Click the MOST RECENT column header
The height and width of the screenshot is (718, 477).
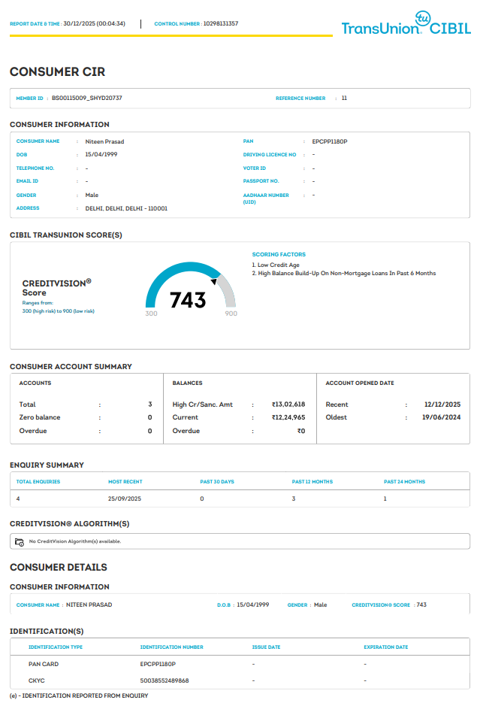[125, 482]
